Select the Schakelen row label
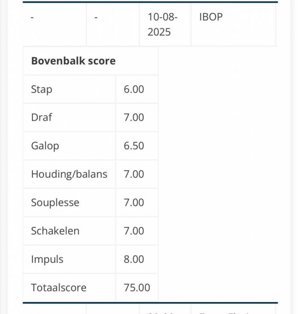 pos(55,231)
